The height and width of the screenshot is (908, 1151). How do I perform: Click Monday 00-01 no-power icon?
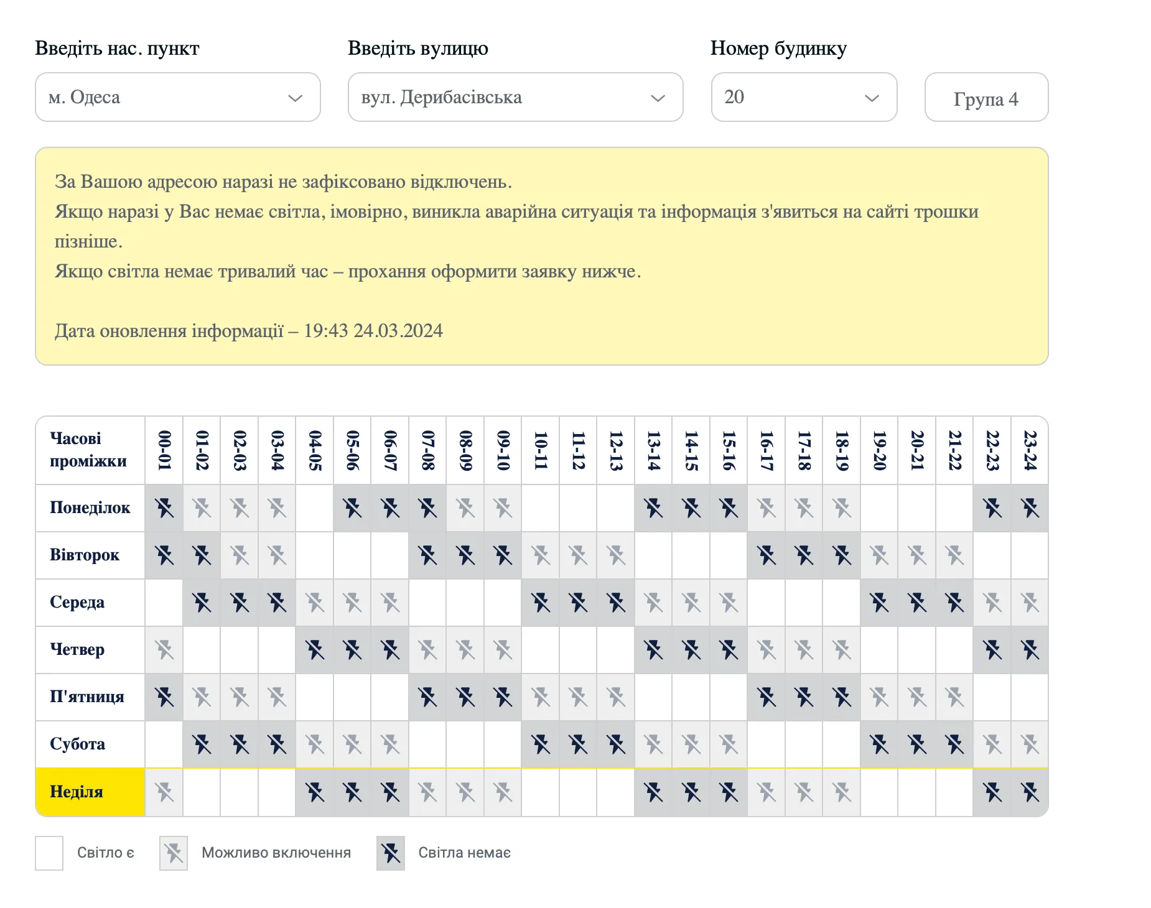(164, 508)
